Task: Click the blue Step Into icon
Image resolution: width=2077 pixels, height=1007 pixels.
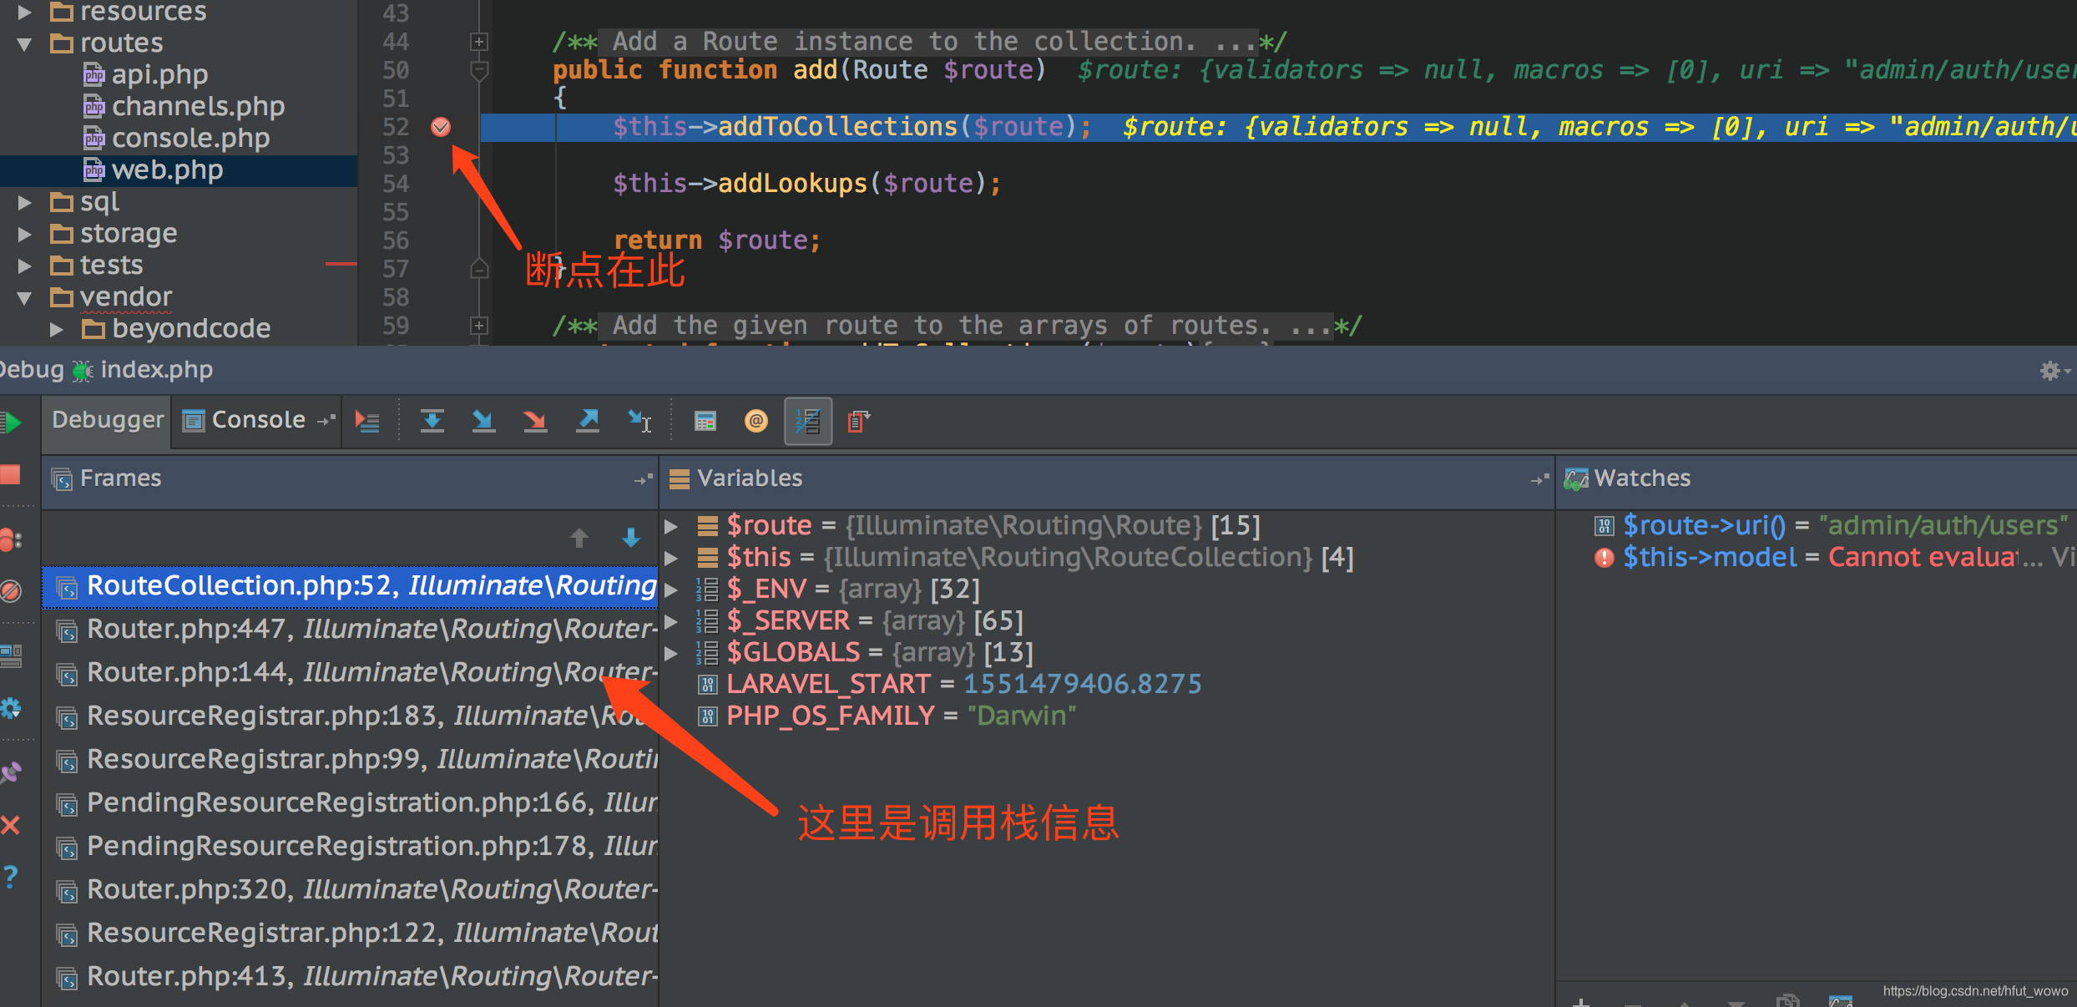Action: pyautogui.click(x=483, y=421)
